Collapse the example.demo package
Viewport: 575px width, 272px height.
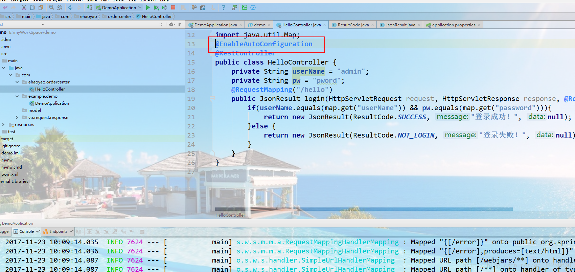point(17,96)
